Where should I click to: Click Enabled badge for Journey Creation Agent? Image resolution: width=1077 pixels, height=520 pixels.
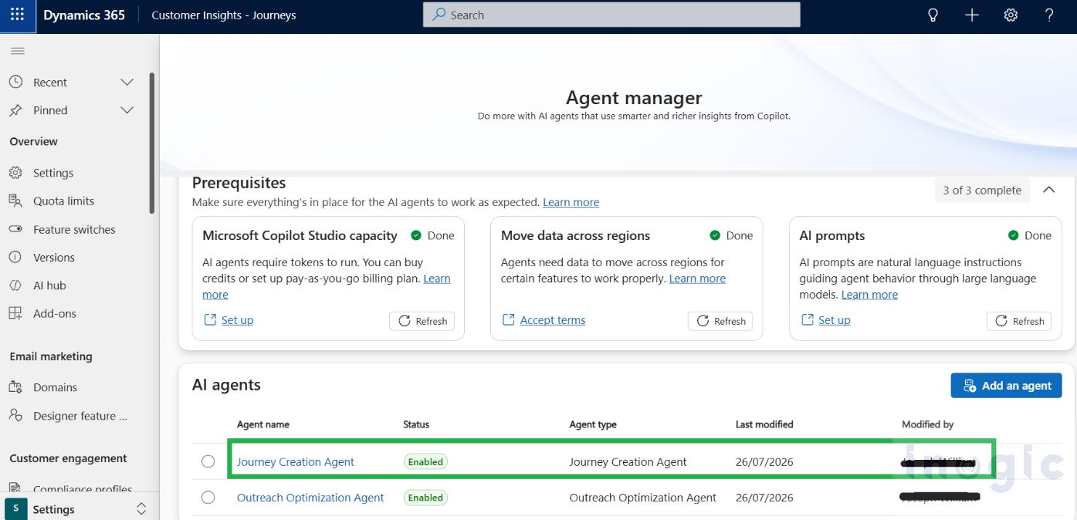425,462
